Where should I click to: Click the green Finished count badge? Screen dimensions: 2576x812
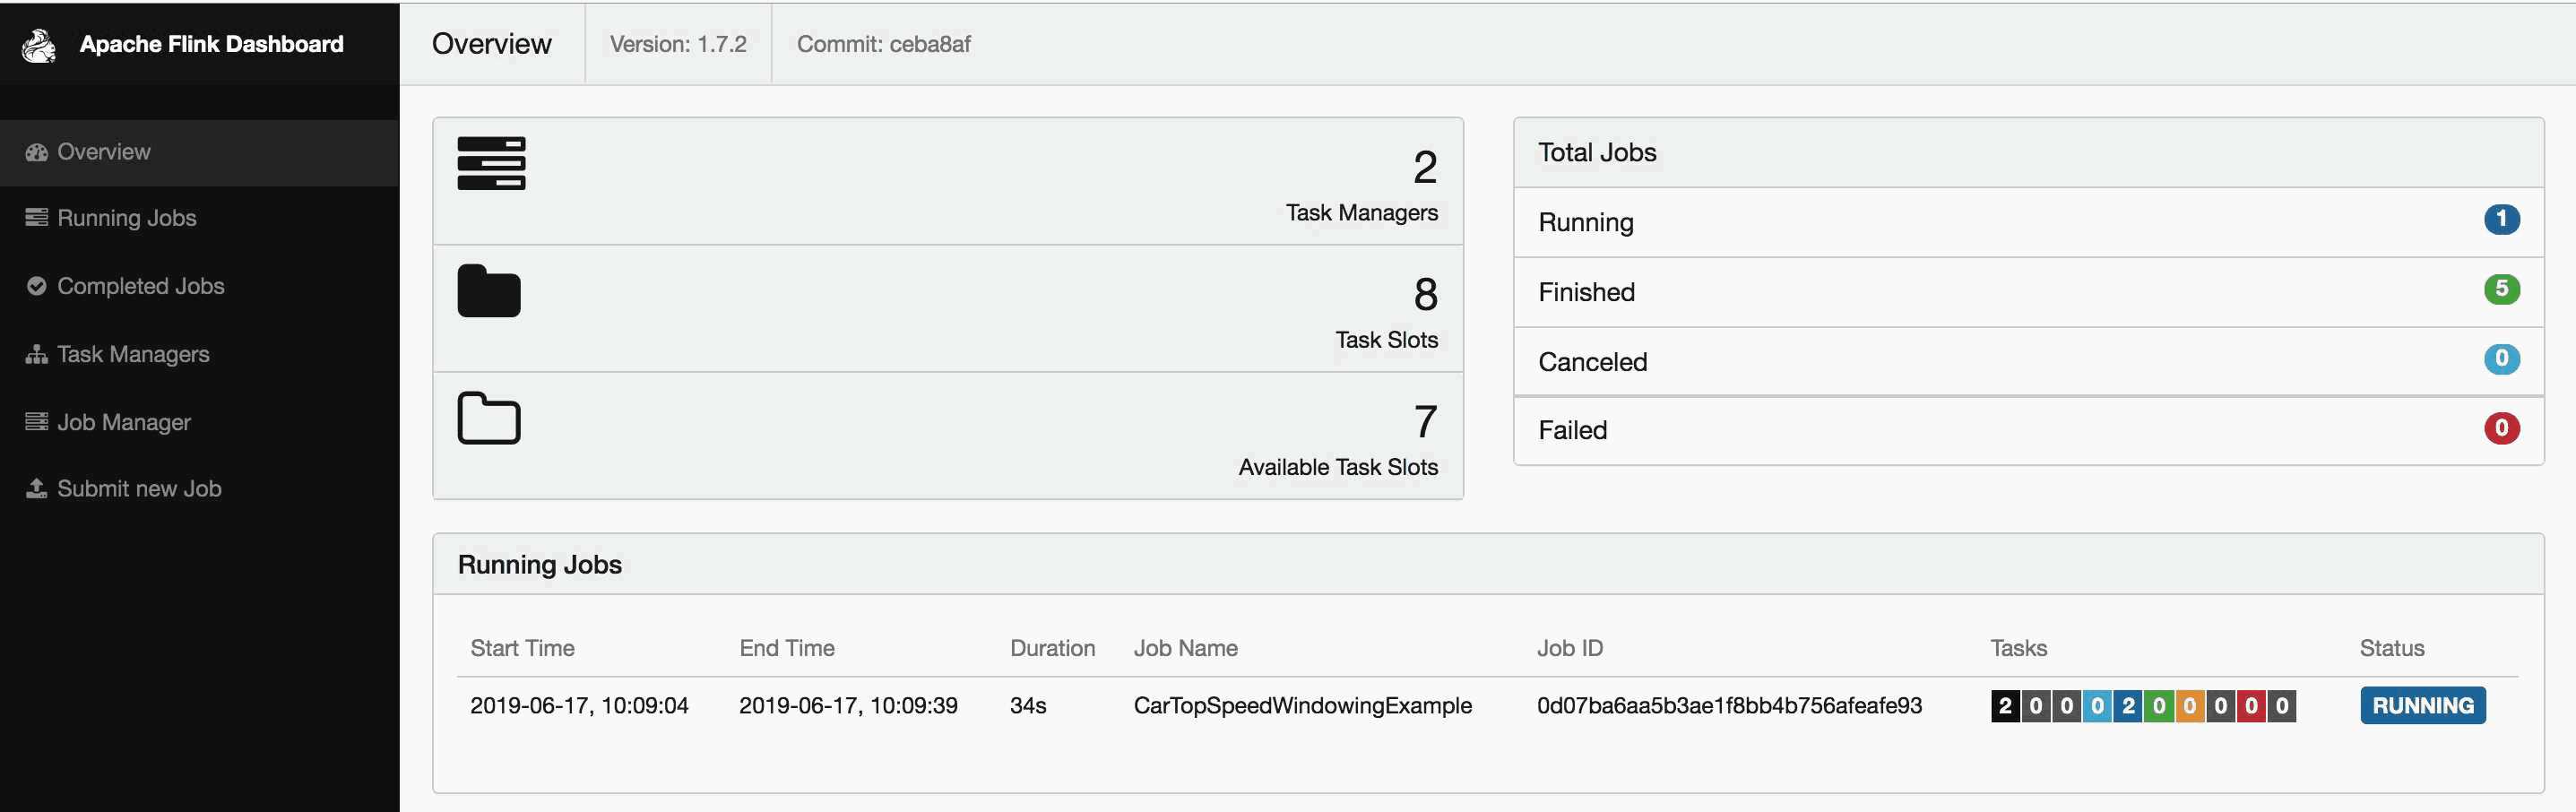[x=2501, y=290]
